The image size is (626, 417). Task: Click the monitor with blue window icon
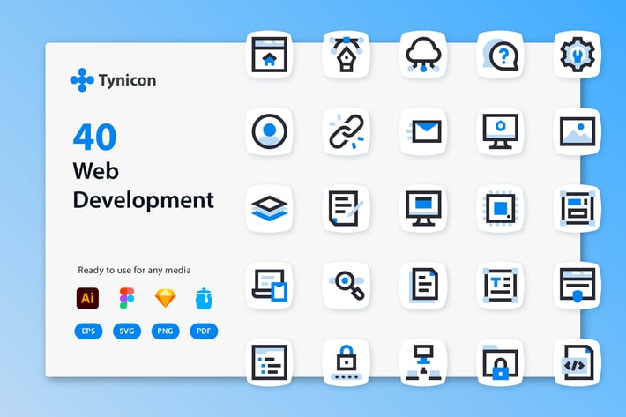click(423, 208)
